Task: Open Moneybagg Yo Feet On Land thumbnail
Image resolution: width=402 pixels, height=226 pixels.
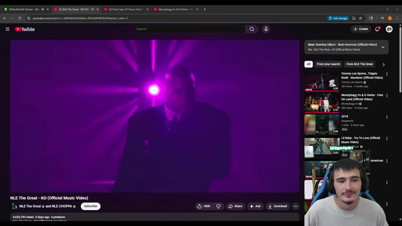Action: [x=322, y=103]
